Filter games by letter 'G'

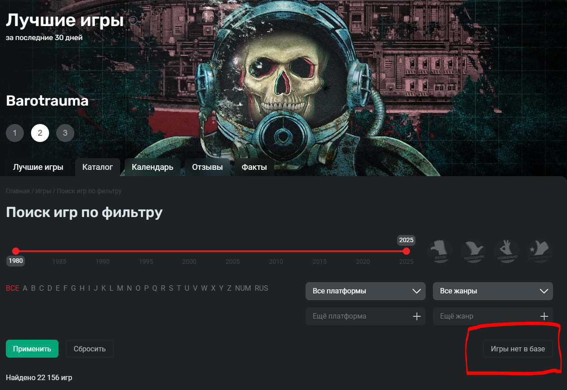74,288
